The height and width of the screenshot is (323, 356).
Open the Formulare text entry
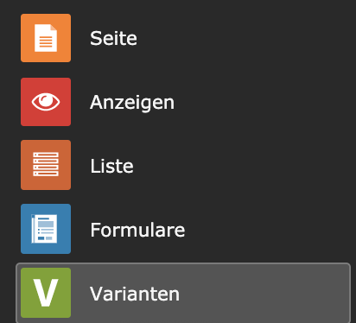[x=137, y=230]
